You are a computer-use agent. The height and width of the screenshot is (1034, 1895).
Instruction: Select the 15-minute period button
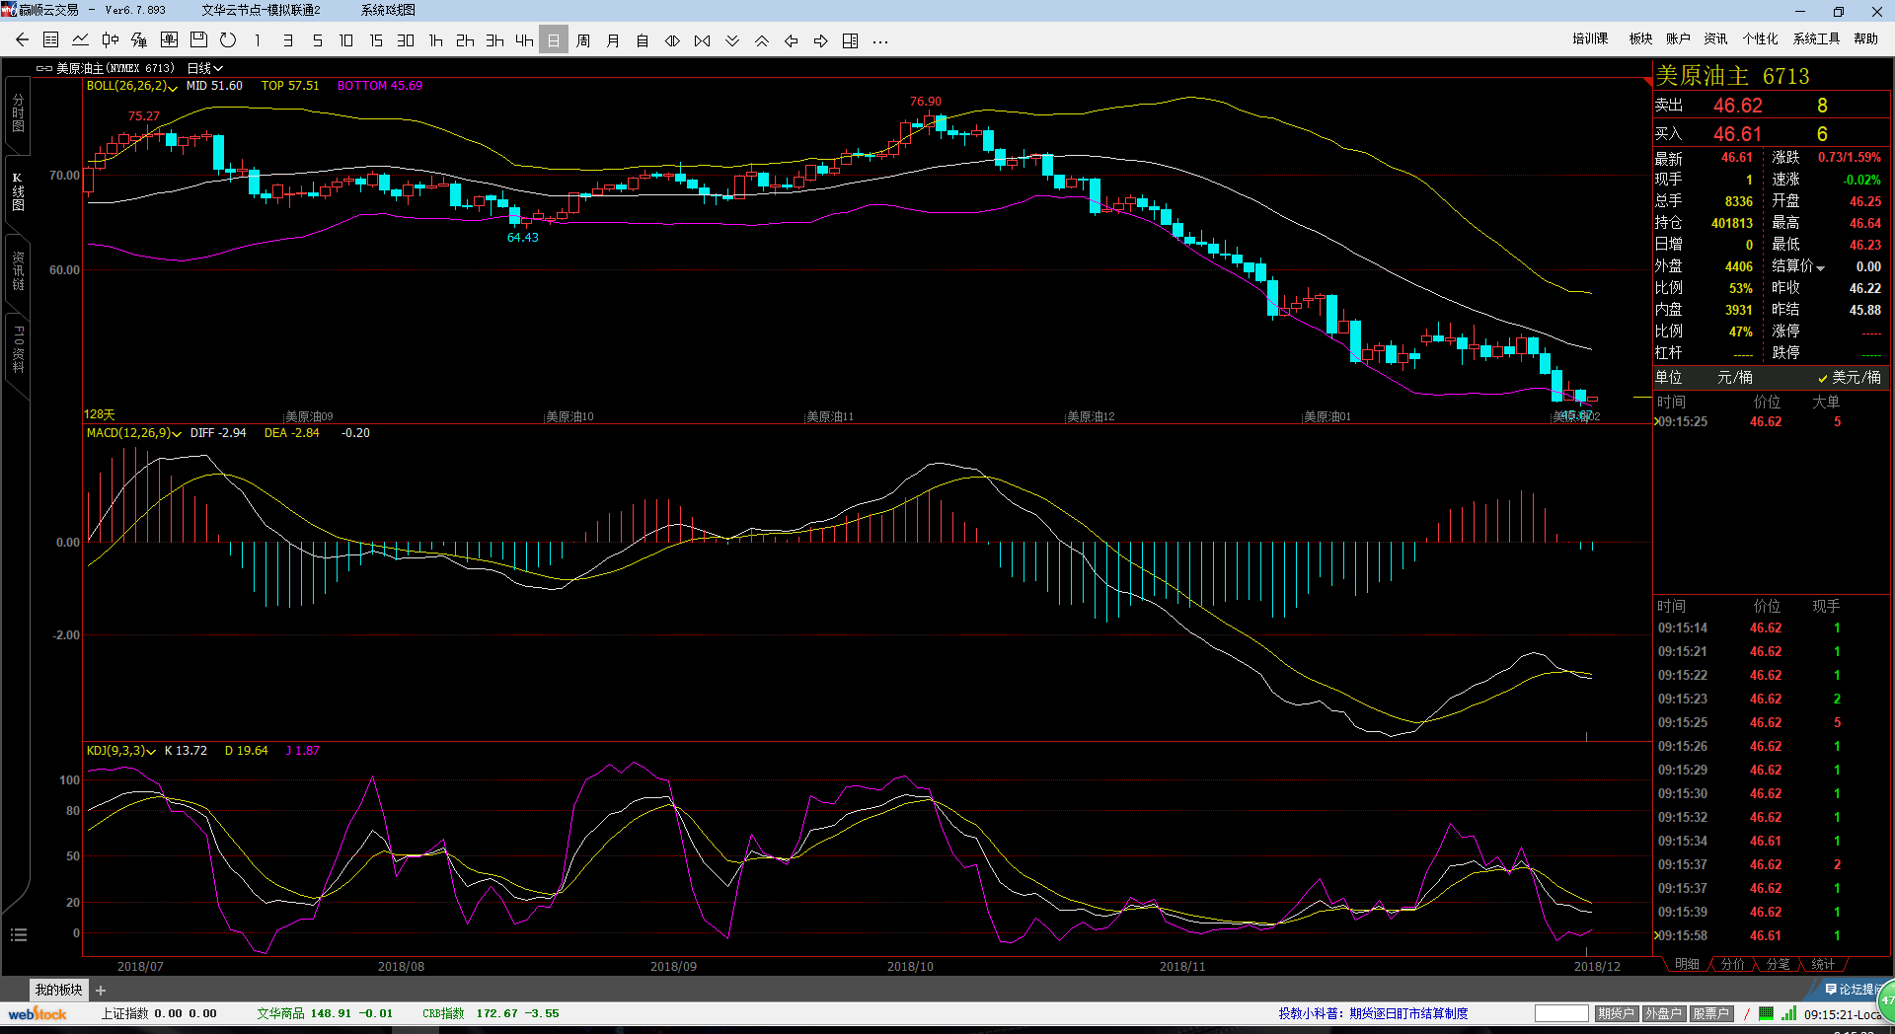[376, 40]
